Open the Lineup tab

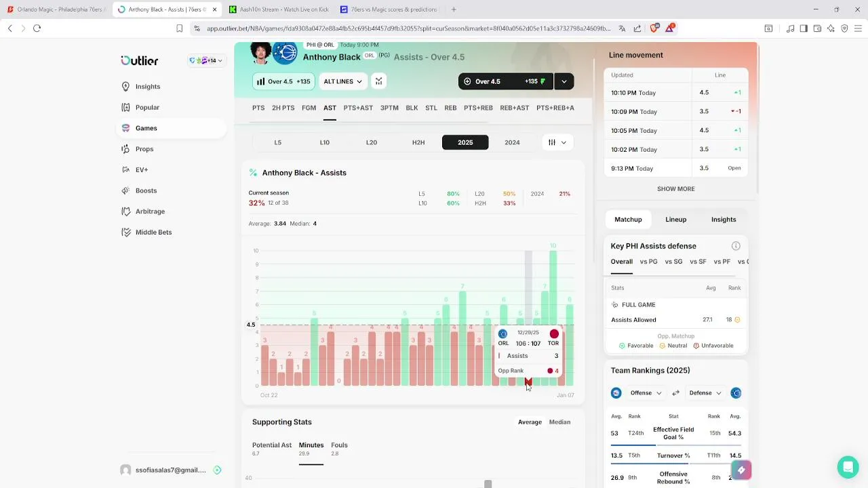(x=675, y=220)
